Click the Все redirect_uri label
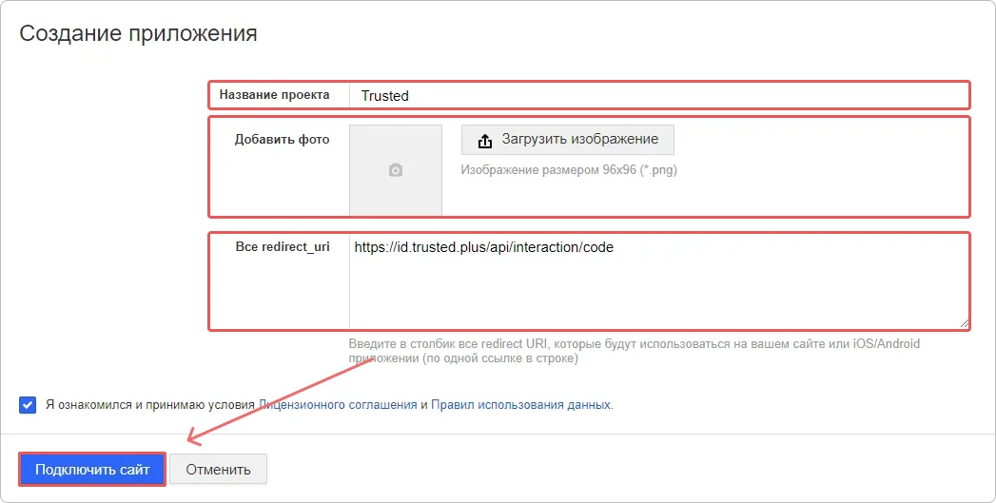The image size is (996, 503). point(283,247)
